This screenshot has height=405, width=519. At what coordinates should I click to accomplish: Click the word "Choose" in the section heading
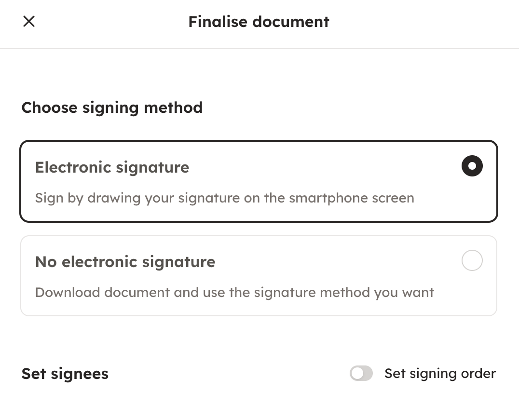pyautogui.click(x=50, y=108)
